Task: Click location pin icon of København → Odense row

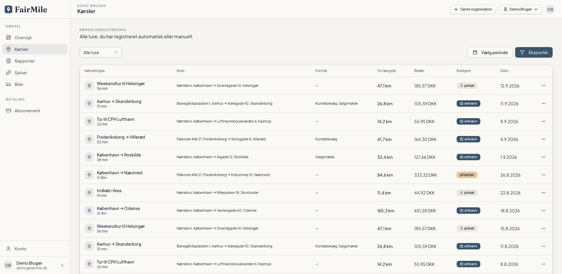Action: coord(89,211)
